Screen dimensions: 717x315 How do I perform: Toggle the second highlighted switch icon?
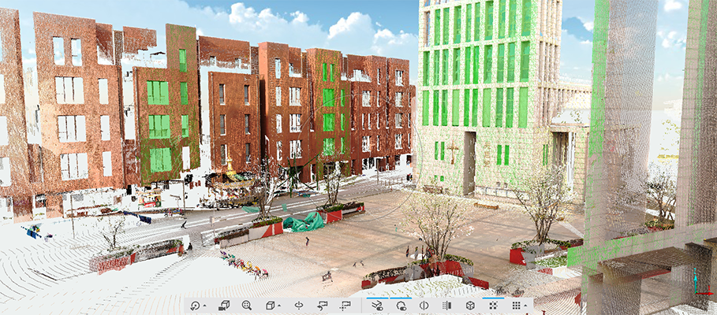[401, 306]
